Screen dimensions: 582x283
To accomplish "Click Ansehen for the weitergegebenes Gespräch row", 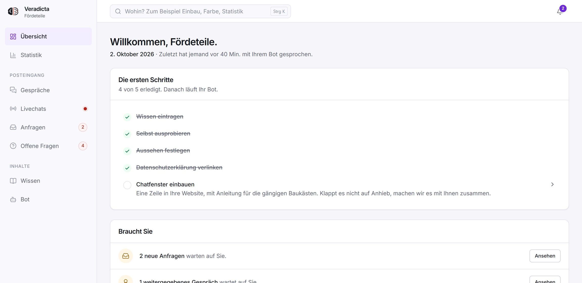I will [545, 280].
